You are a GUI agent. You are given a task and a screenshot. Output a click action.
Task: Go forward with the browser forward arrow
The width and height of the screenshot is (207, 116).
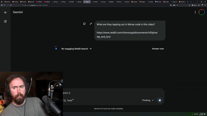pyautogui.click(x=8, y=5)
